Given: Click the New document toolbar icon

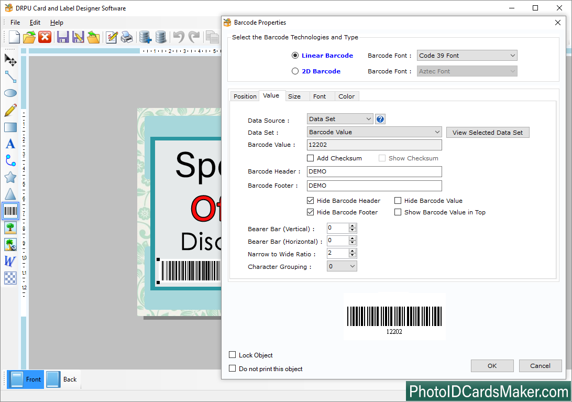Looking at the screenshot, I should point(14,37).
